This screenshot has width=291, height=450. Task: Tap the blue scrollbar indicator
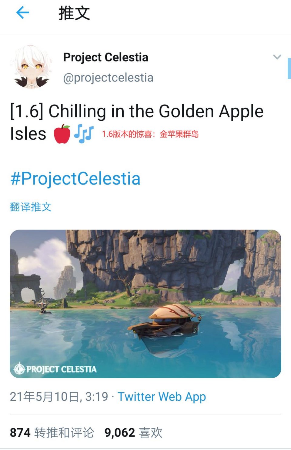click(x=289, y=68)
